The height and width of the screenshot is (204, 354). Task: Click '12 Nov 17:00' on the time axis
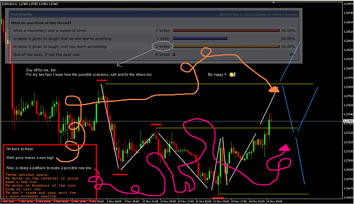click(x=186, y=201)
